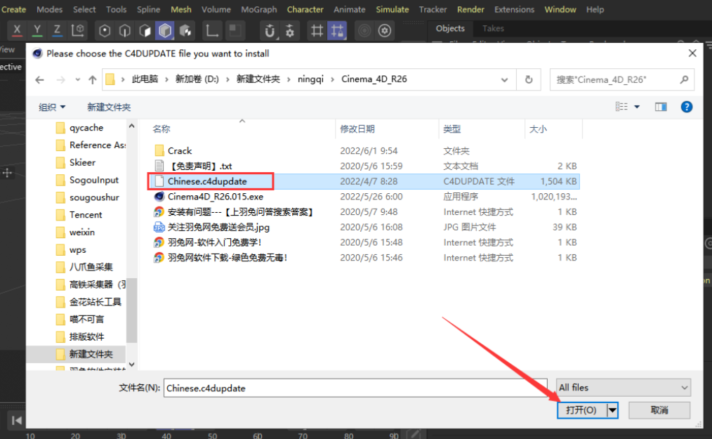
Task: Open the All files type dropdown
Action: pos(624,388)
